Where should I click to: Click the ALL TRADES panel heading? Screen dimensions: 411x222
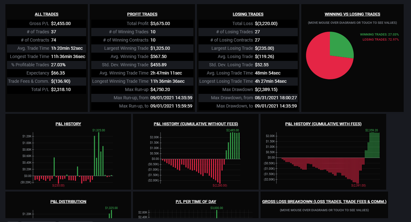tap(46, 14)
